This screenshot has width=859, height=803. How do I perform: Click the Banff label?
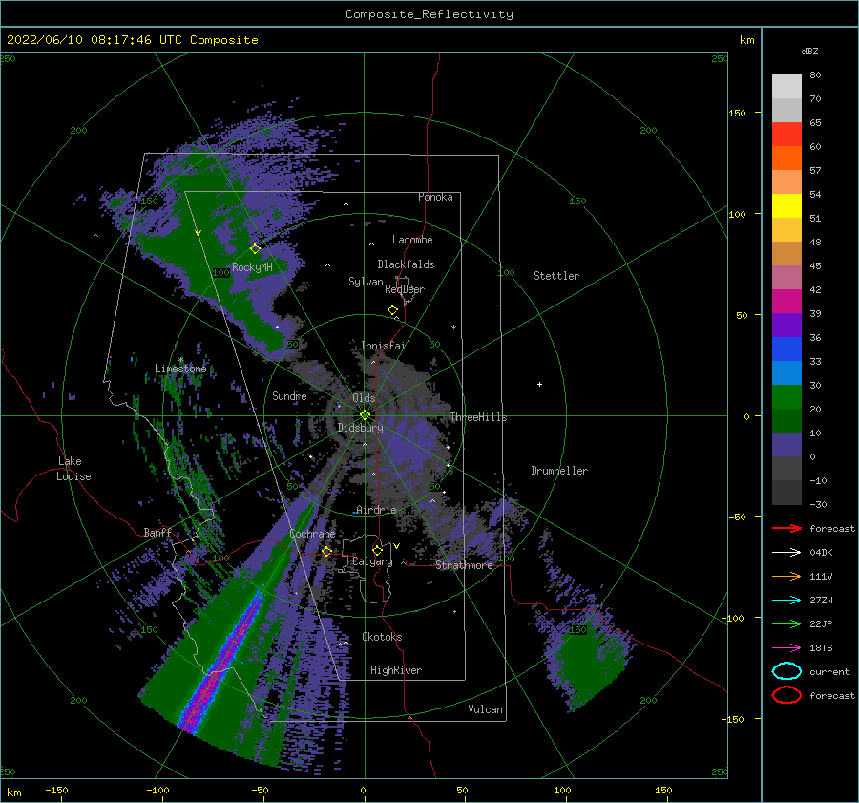pos(157,533)
